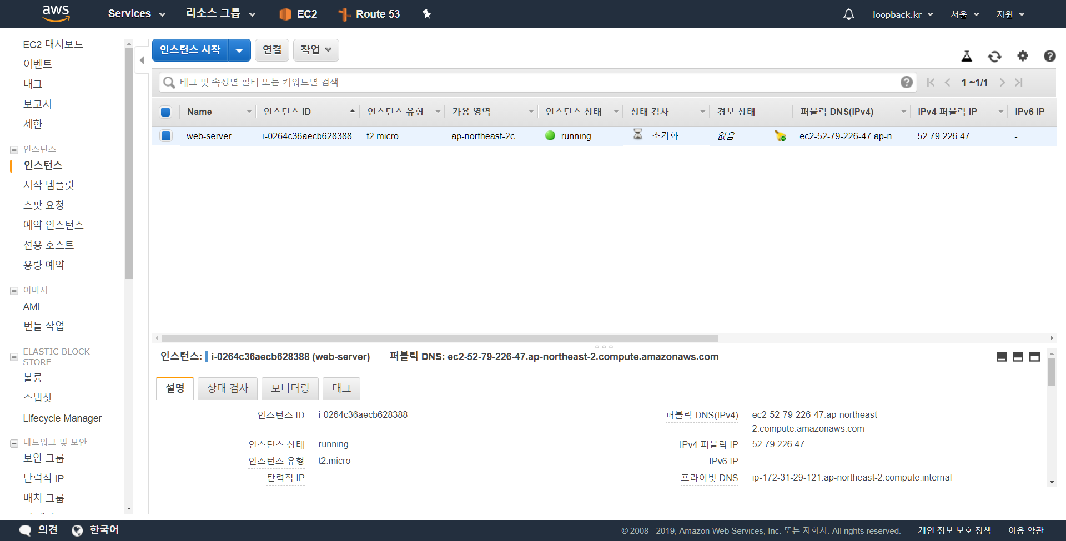Click the alarm creation icon in web-server row

pyautogui.click(x=780, y=135)
